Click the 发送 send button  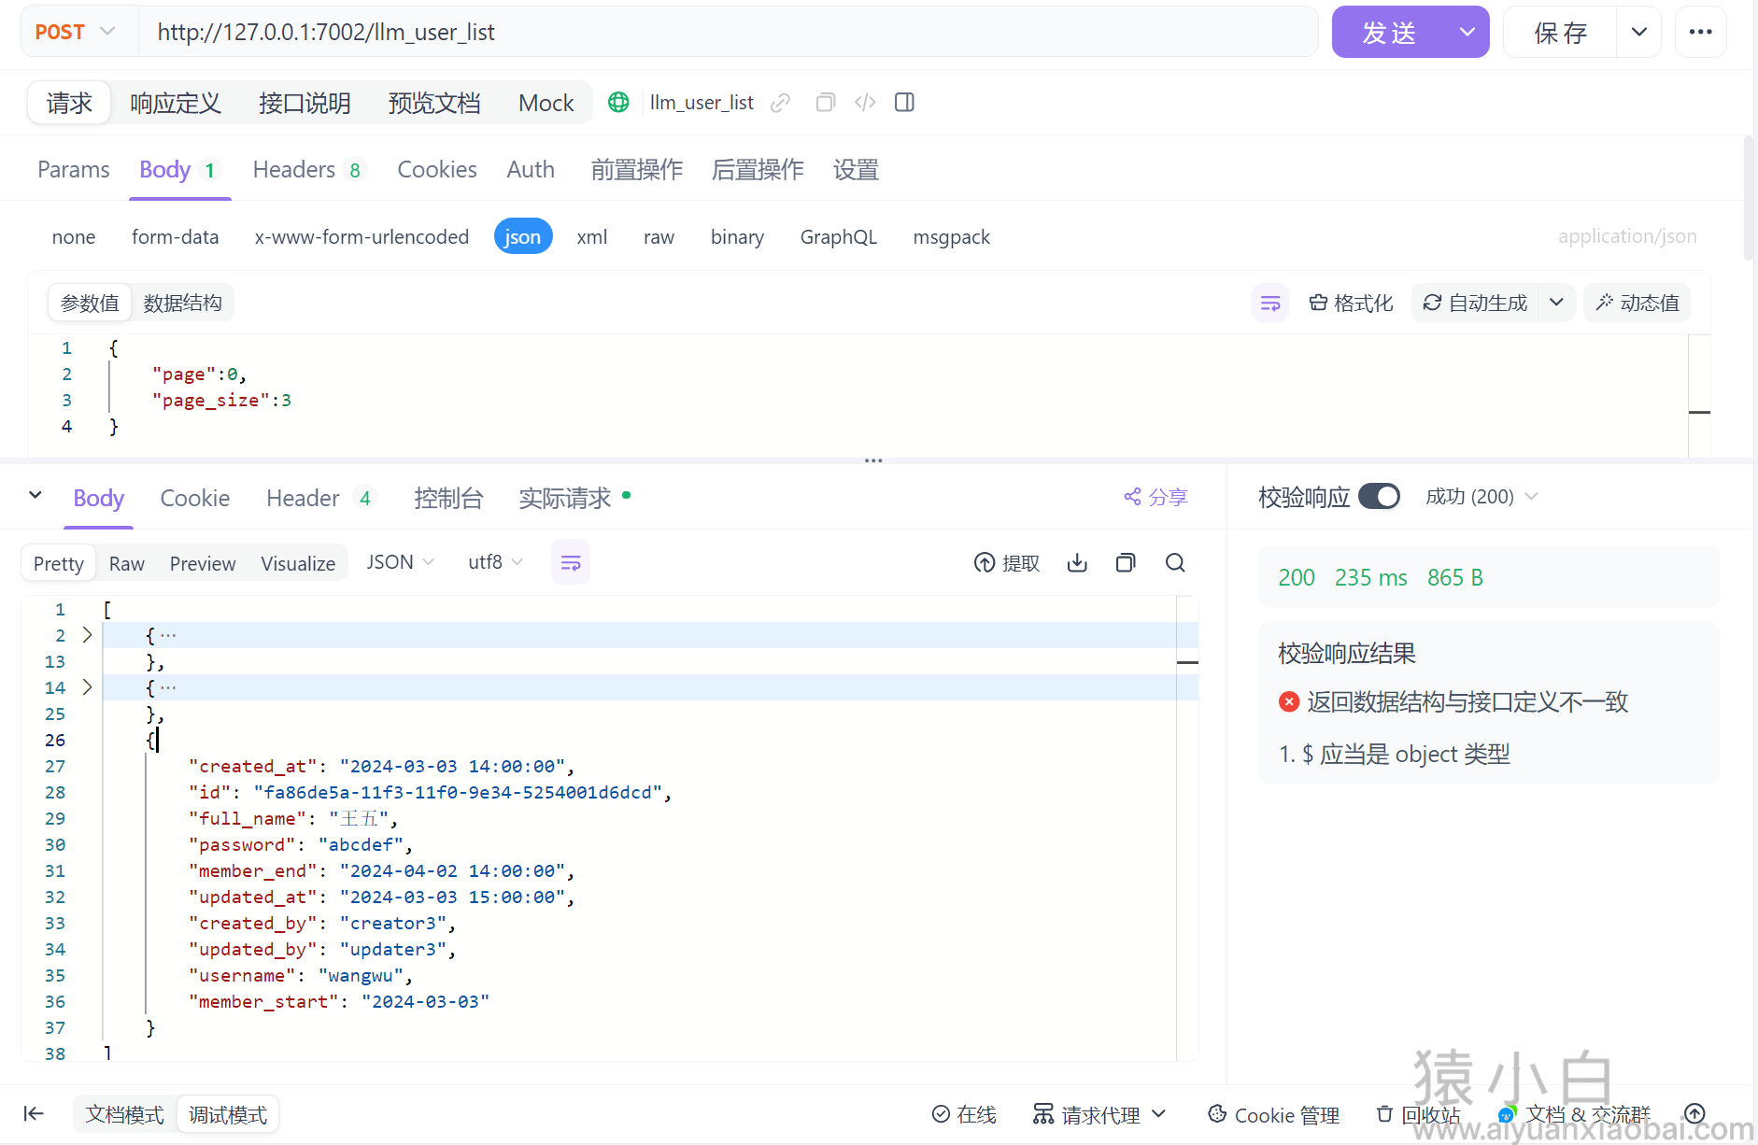[x=1389, y=32]
